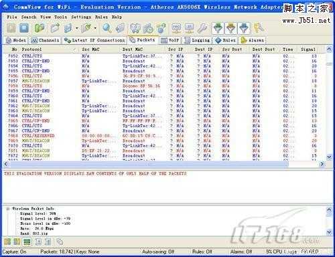Sort by the Src MAC column header
Screen dimensions: 335x257
tap(100, 50)
